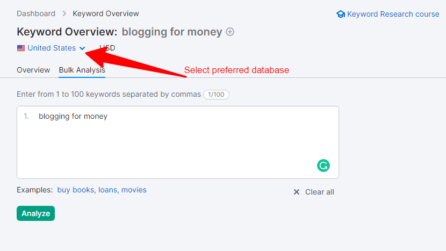Click the 1/100 keyword counter badge
The width and height of the screenshot is (446, 251).
coord(216,95)
